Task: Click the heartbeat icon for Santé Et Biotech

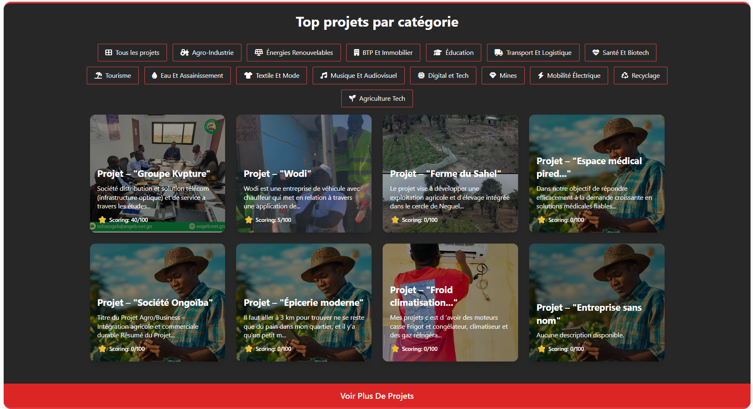Action: [x=596, y=53]
